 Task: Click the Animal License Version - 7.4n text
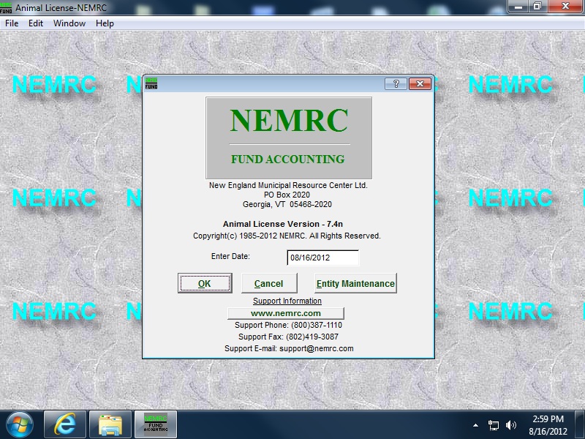click(x=283, y=224)
